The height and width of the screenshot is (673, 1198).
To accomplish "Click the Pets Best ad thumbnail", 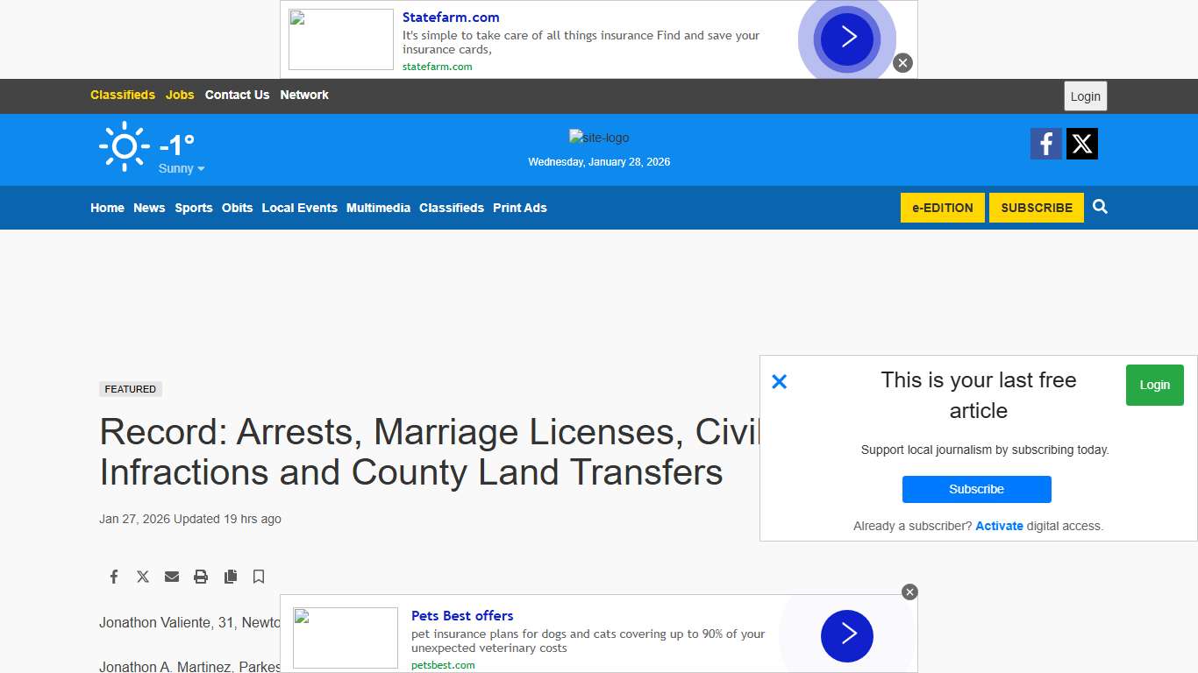I will pos(345,637).
